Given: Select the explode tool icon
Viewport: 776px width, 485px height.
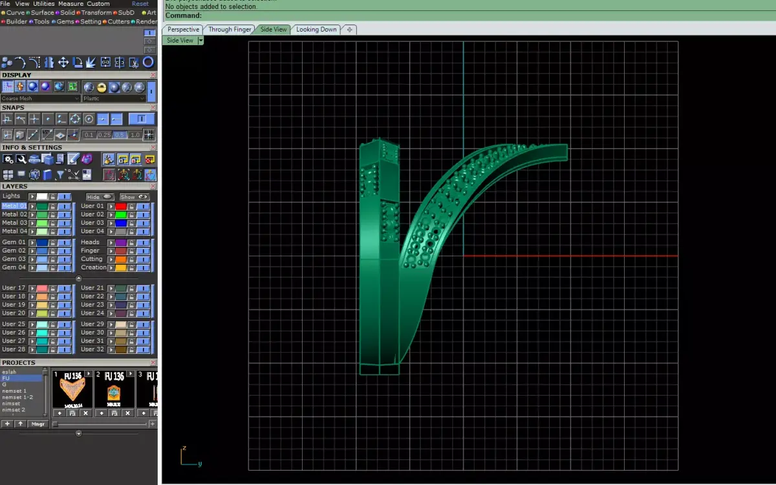Looking at the screenshot, I should tap(91, 63).
